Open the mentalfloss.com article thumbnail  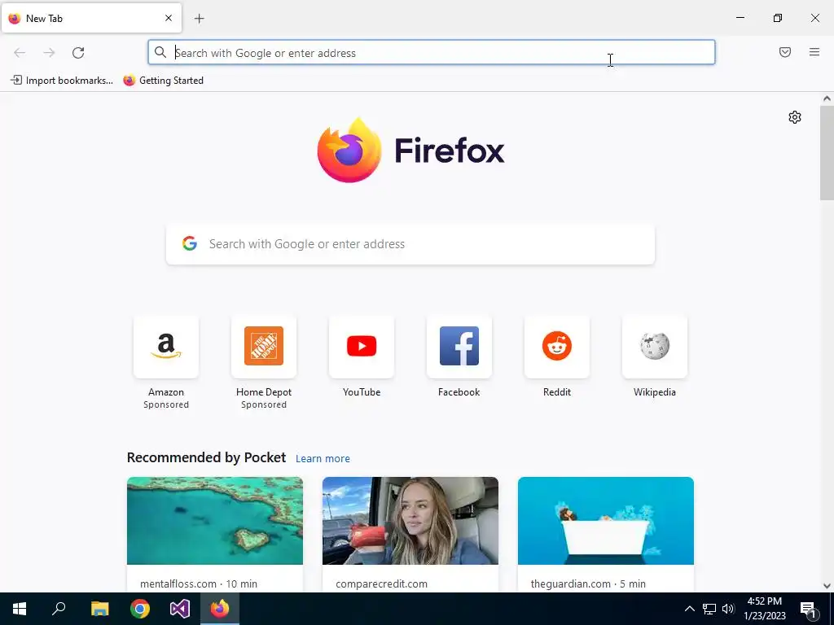(x=215, y=521)
